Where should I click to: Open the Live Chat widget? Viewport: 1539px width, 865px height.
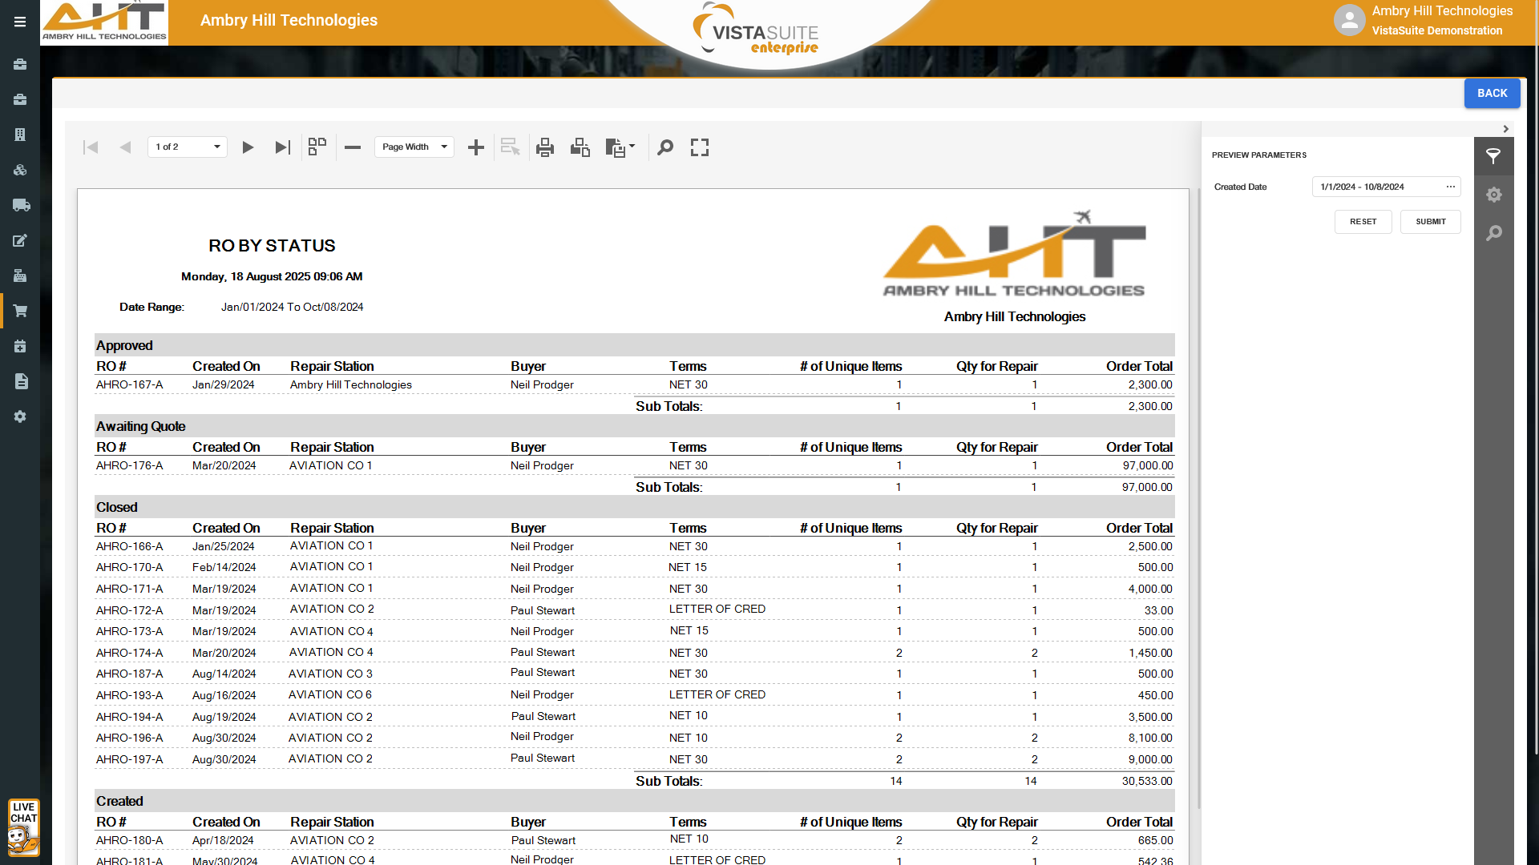pyautogui.click(x=23, y=827)
